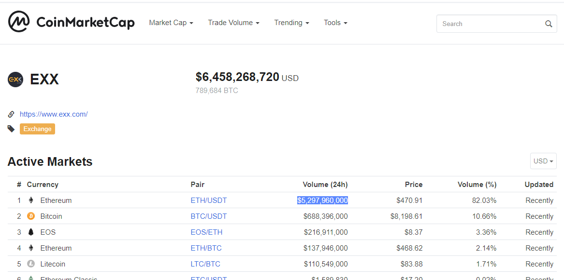The height and width of the screenshot is (280, 564).
Task: Open the USD currency selector
Action: pos(543,161)
